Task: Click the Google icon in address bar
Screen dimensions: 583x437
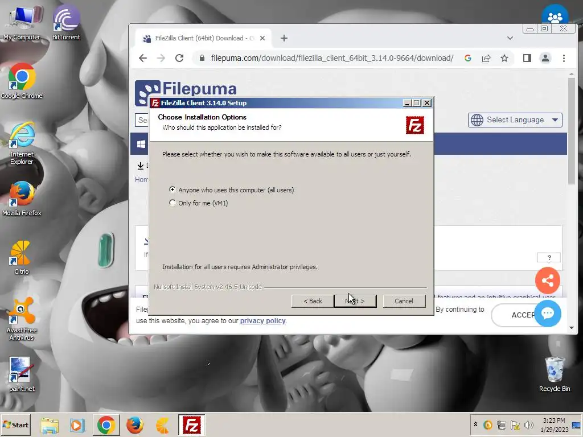Action: point(468,58)
